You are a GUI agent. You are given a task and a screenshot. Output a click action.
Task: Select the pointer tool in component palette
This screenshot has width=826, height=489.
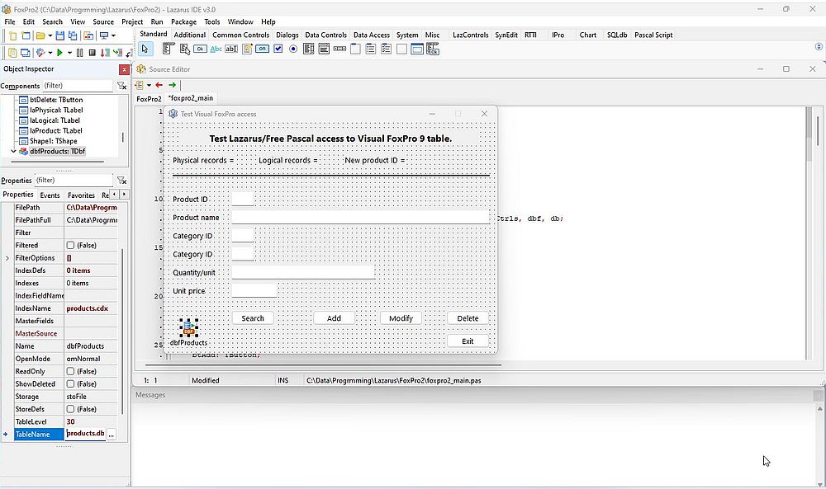(145, 49)
